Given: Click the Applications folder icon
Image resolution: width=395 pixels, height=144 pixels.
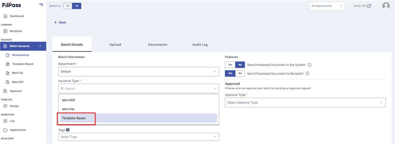Looking at the screenshot, I should [x=5, y=130].
